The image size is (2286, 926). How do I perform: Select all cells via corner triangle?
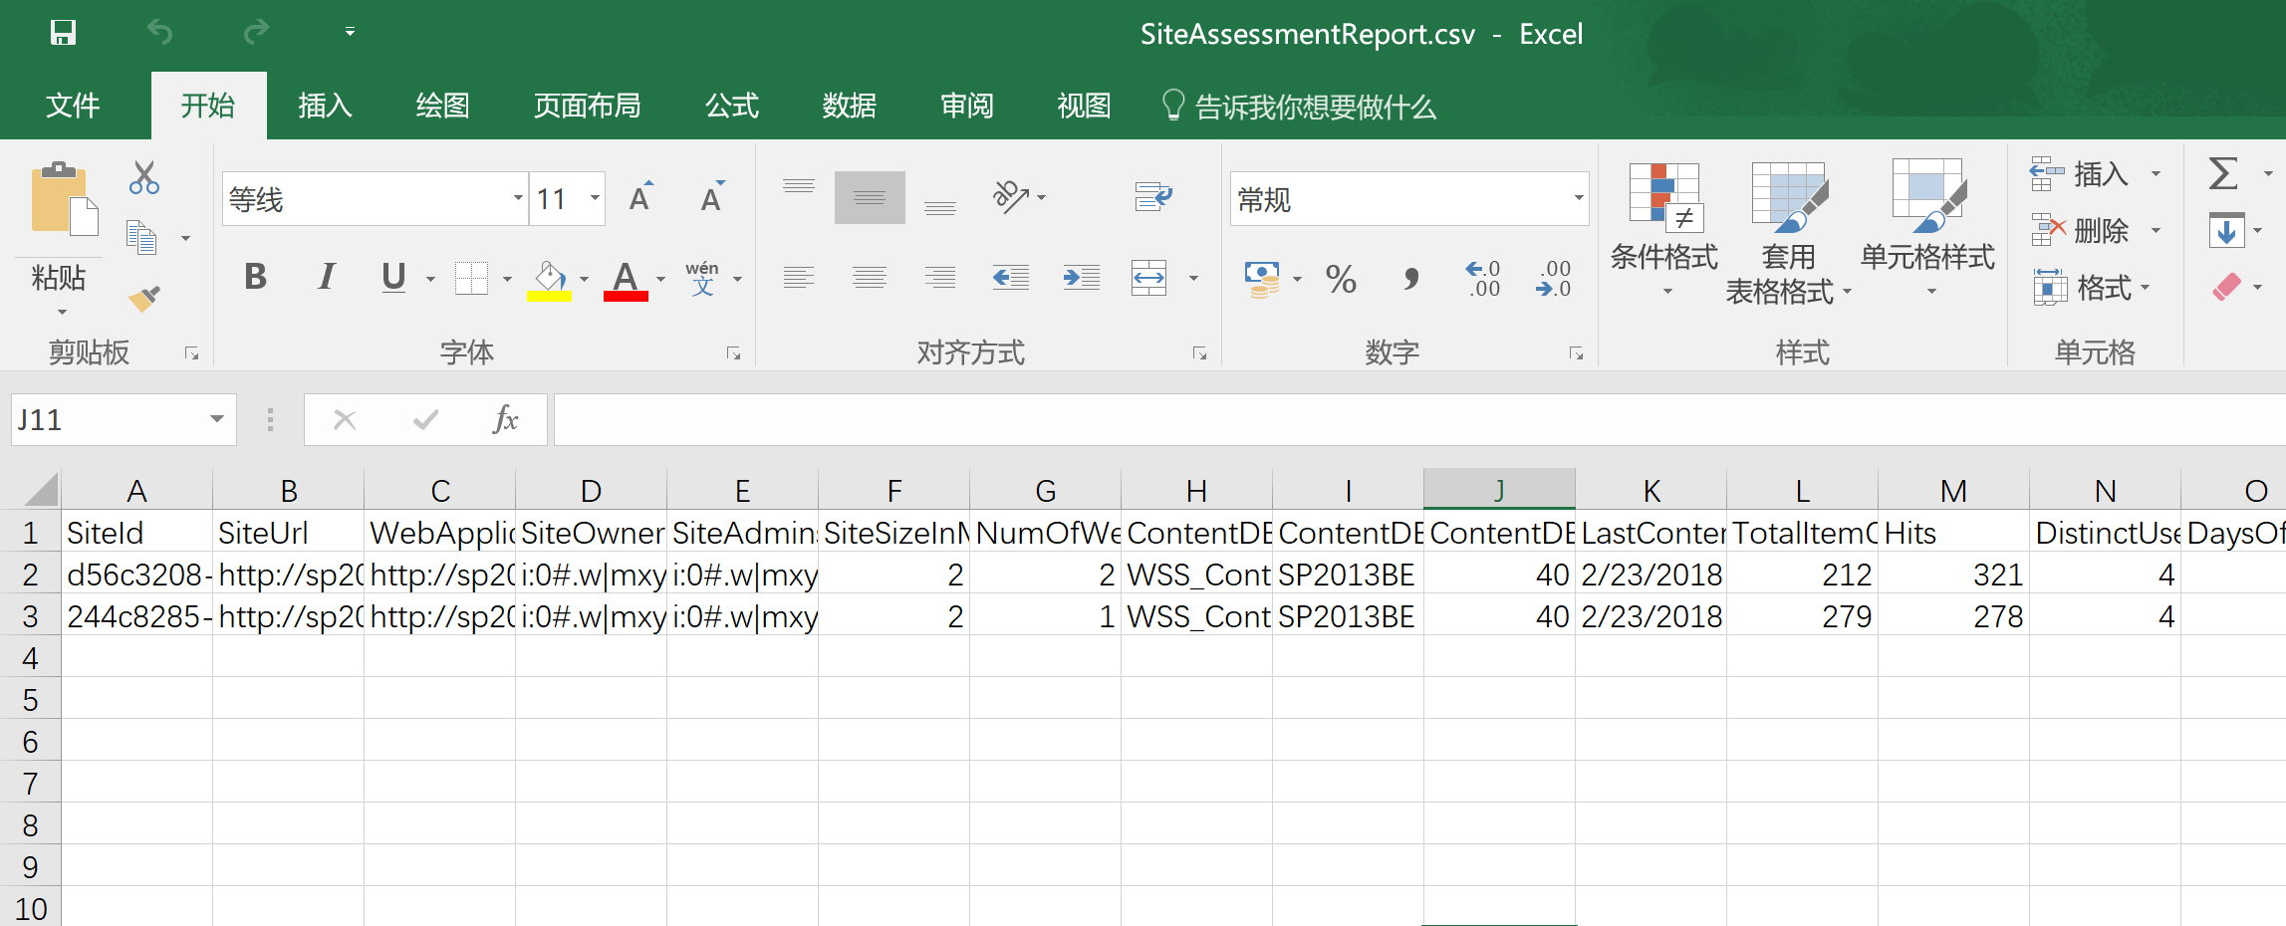pos(40,490)
